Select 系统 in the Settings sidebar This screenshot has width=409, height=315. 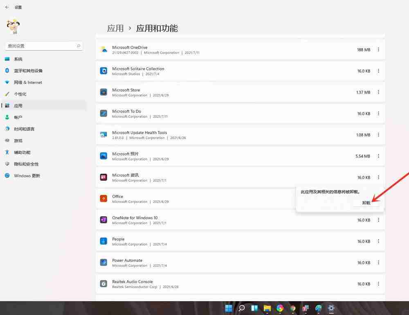(18, 59)
